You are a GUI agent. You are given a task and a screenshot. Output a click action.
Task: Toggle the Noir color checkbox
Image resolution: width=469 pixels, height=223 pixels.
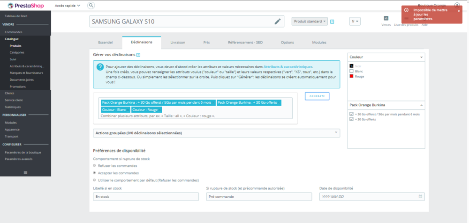pos(351,66)
